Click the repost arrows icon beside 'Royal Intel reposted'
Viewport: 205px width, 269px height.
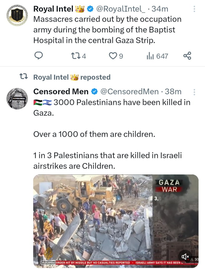pos(24,77)
